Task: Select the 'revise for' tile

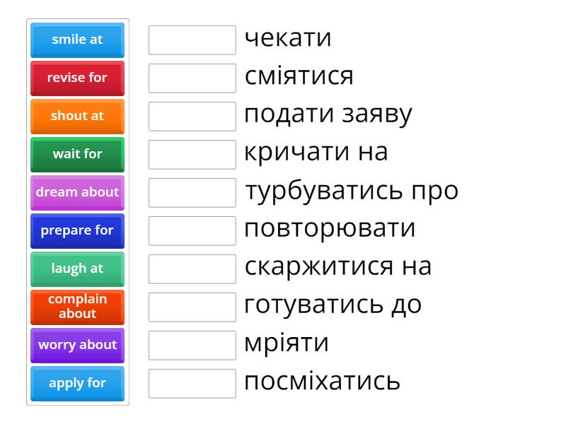Action: click(77, 78)
